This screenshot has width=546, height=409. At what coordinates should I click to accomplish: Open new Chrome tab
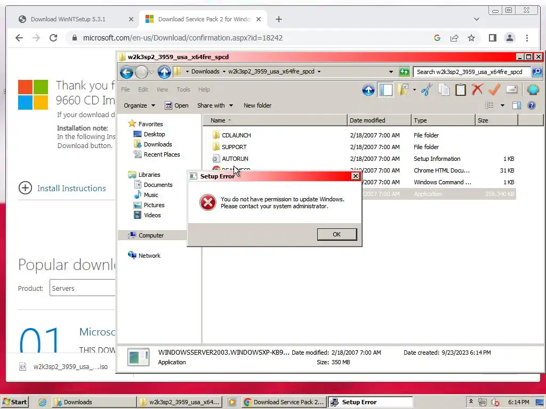[278, 19]
